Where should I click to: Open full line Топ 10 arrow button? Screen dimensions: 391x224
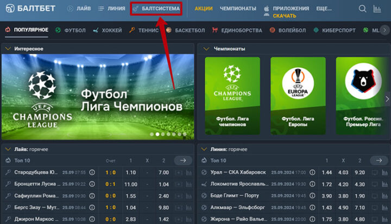379,161
